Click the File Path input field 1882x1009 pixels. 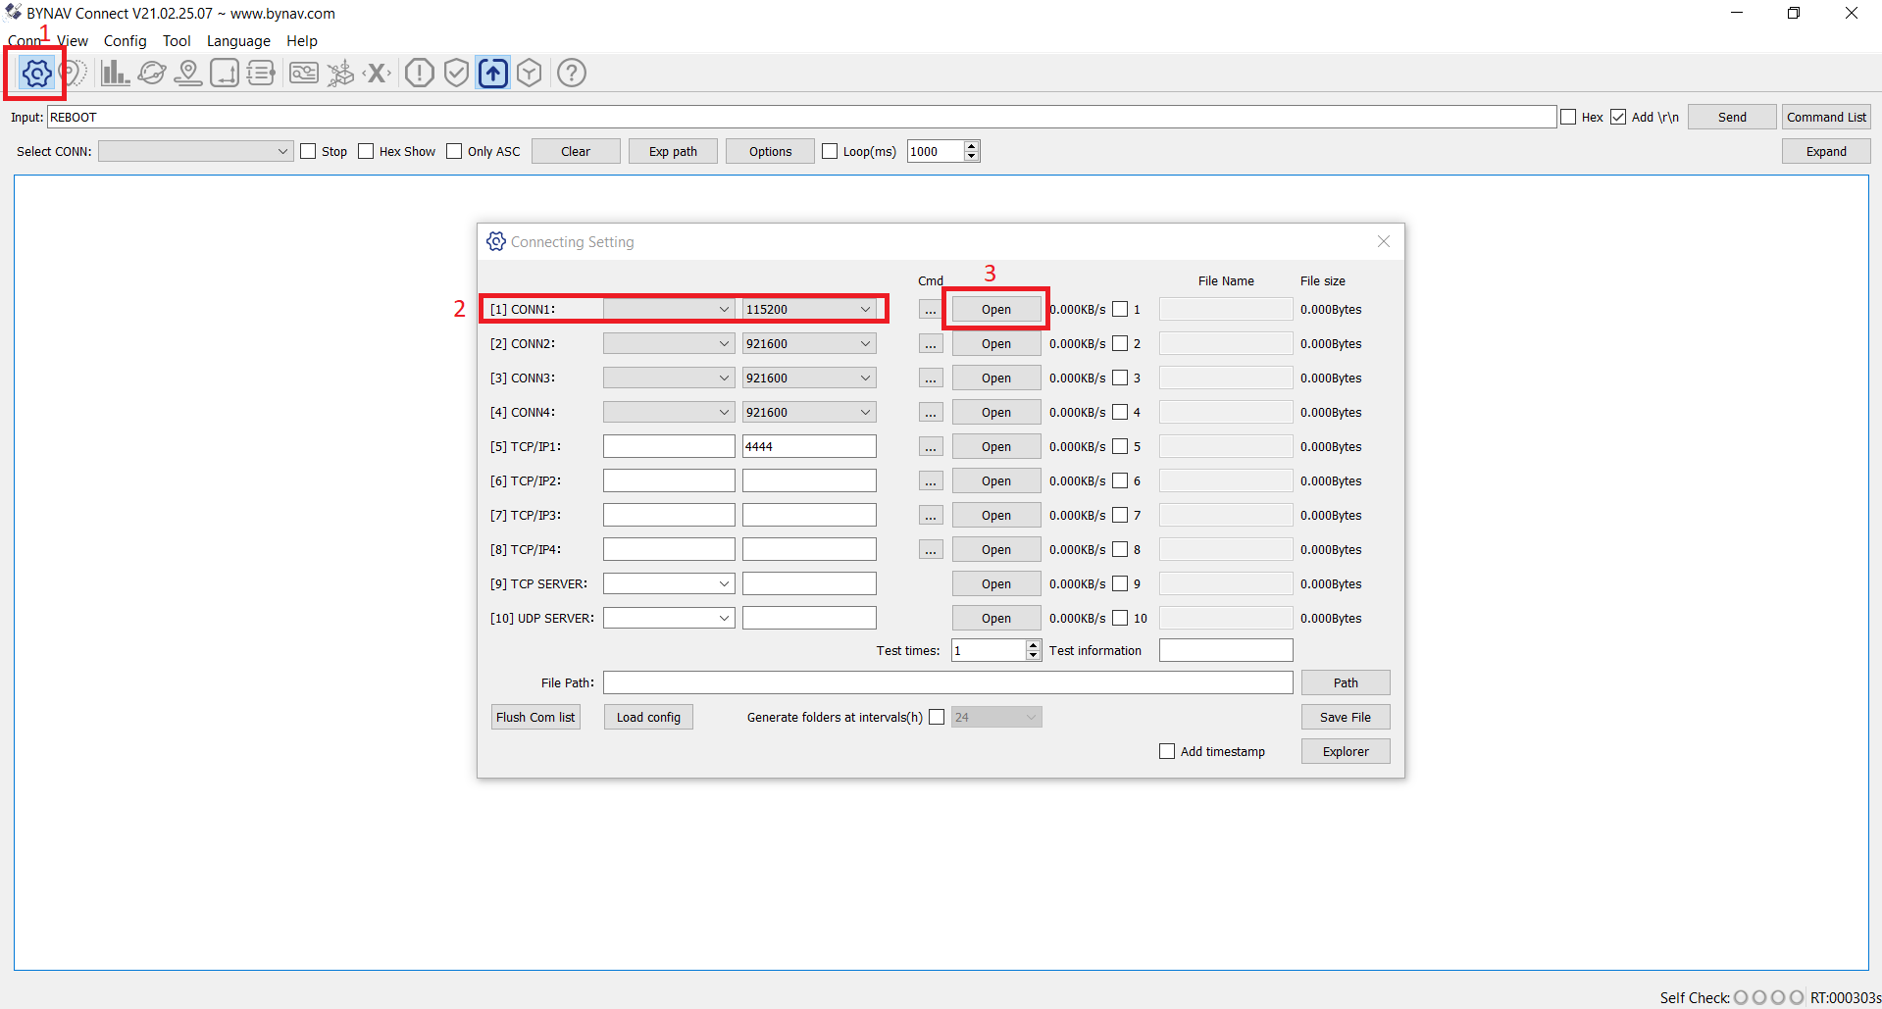tap(947, 682)
